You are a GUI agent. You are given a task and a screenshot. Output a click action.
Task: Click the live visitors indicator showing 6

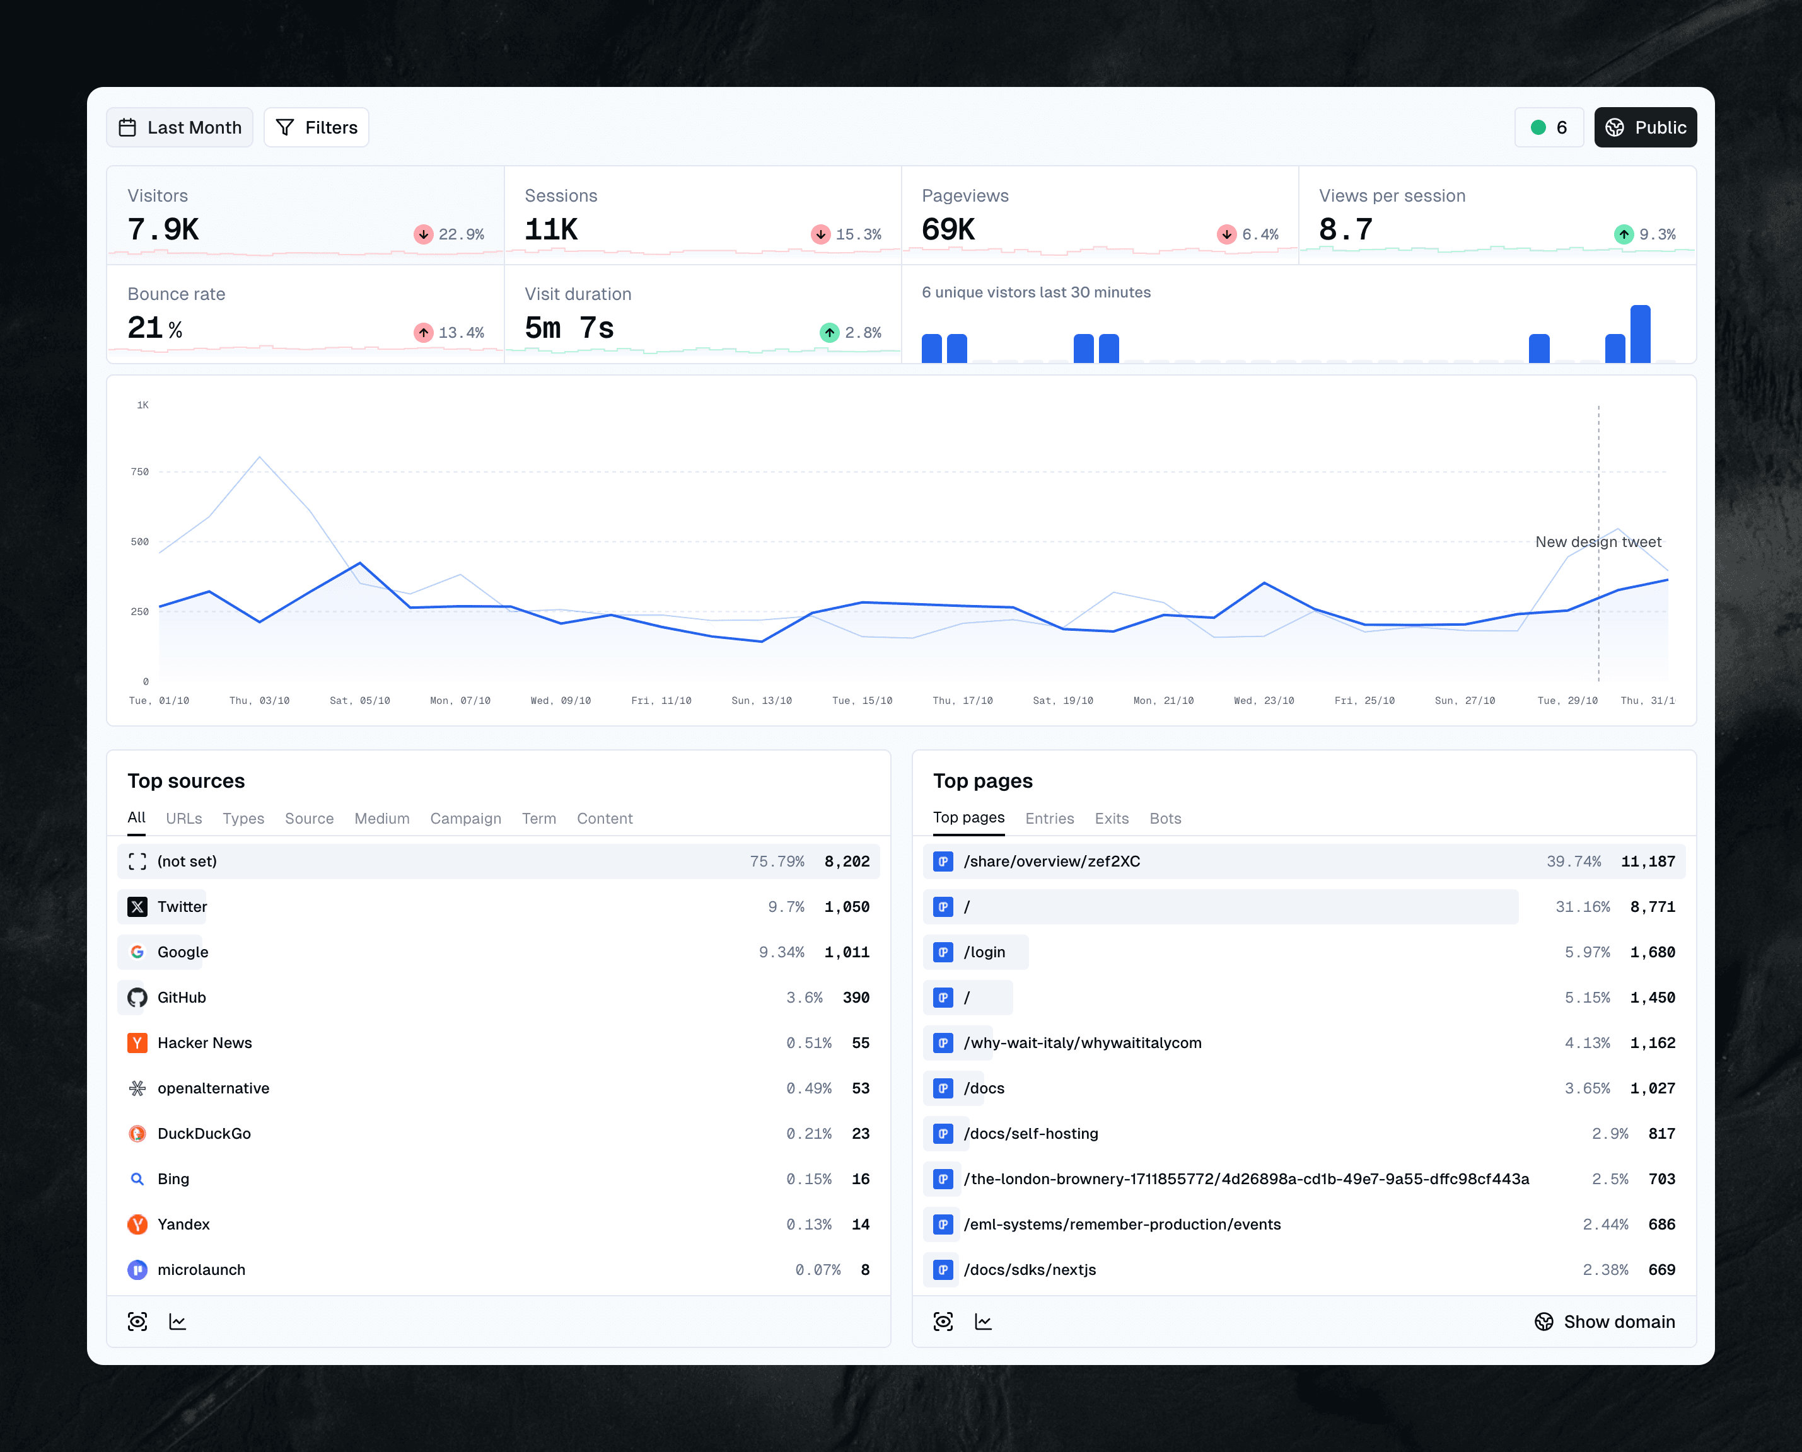tap(1549, 127)
